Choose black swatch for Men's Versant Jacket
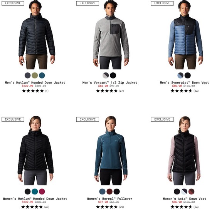 113,75
